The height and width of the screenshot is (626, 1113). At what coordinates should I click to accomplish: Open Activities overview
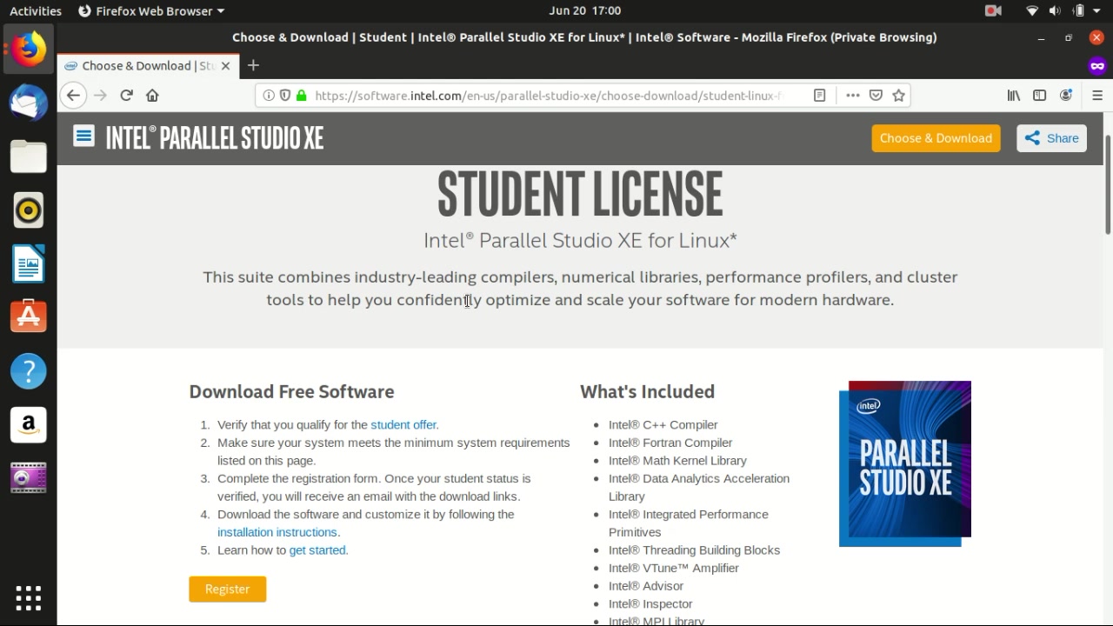click(36, 10)
